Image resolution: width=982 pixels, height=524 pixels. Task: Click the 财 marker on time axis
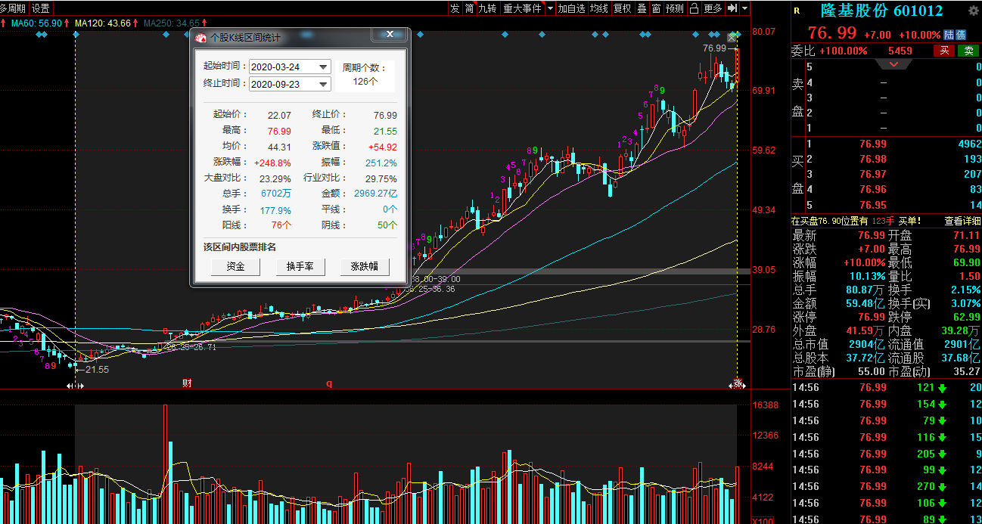(x=186, y=383)
